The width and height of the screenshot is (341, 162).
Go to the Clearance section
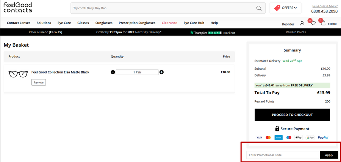point(169,23)
